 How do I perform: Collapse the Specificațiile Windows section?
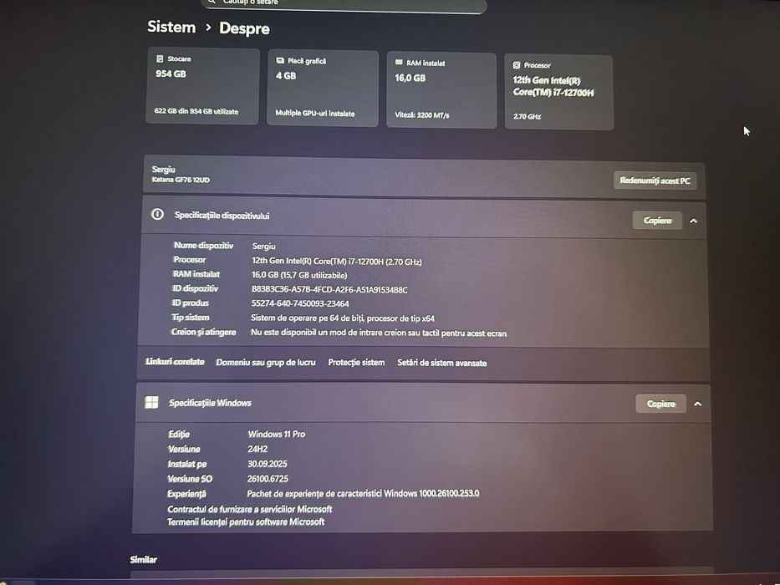coord(697,404)
